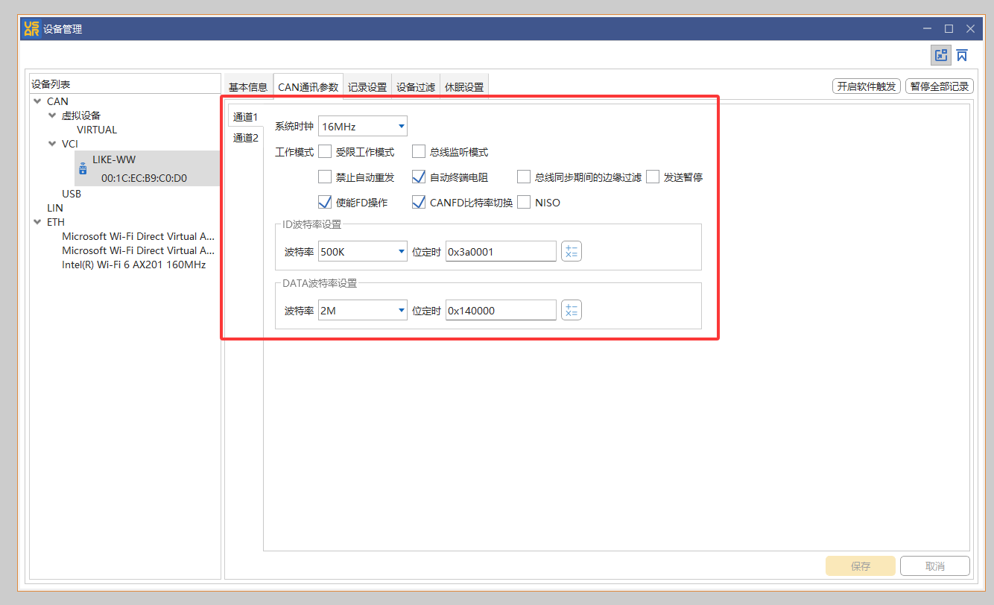Collapse the CAN node in the device tree
Screen dimensions: 994x605
[x=37, y=101]
